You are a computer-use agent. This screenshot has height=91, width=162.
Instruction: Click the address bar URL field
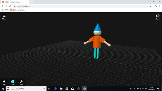pyautogui.click(x=82, y=6)
